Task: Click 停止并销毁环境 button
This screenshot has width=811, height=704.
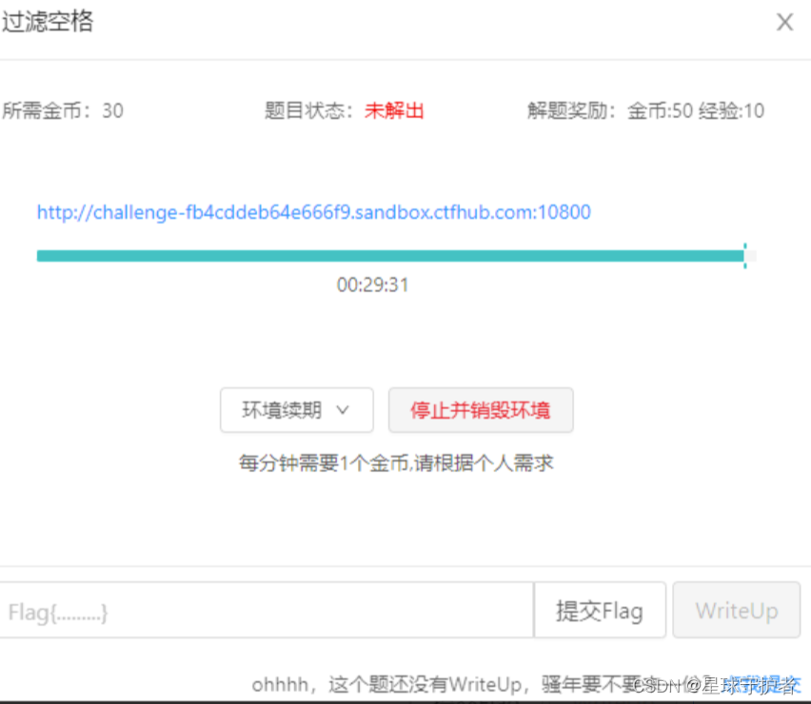Action: (x=481, y=410)
